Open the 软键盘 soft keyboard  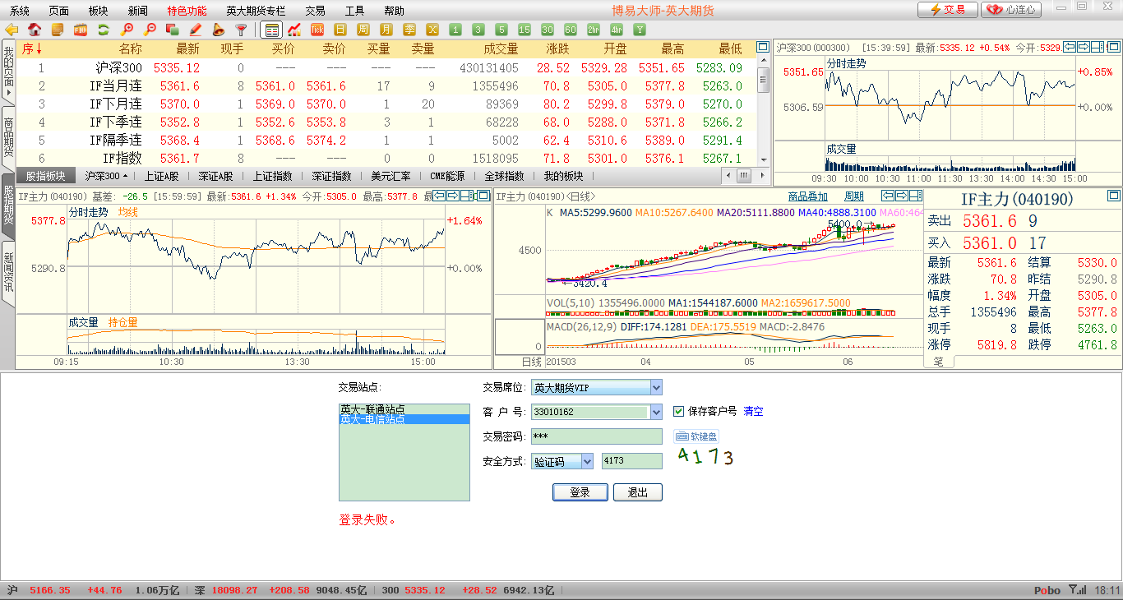[x=696, y=436]
